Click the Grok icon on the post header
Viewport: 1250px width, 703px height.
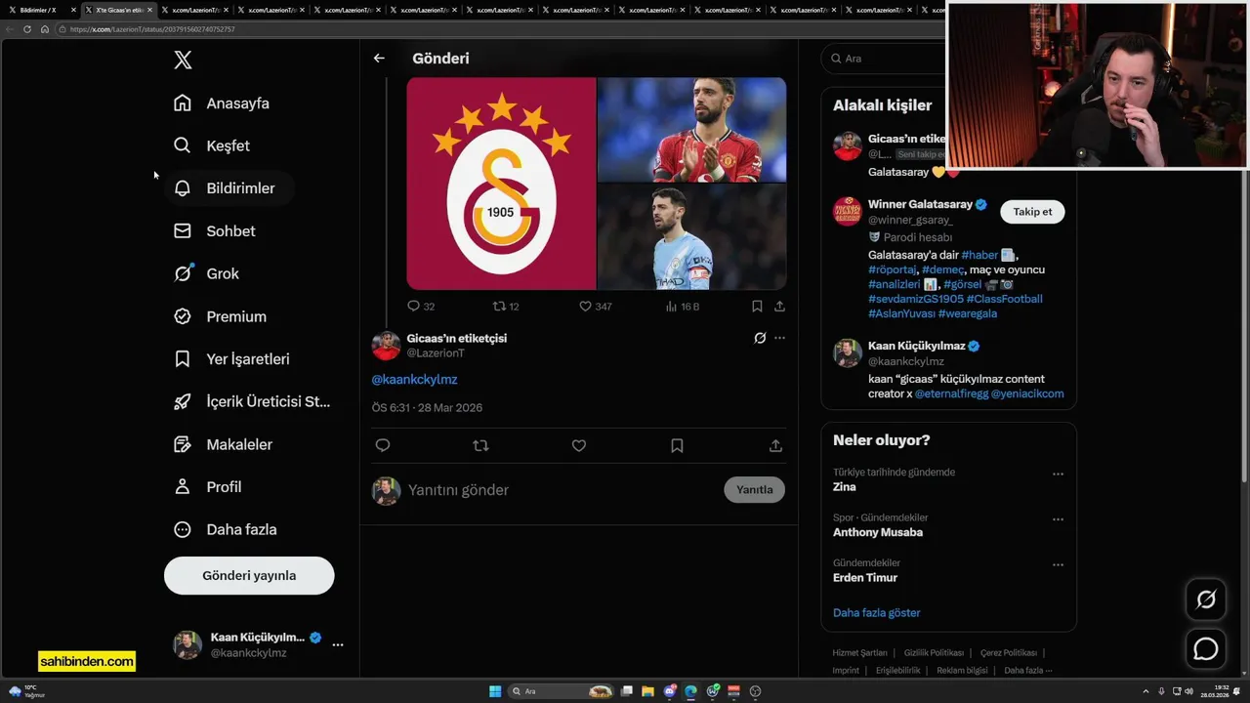click(x=760, y=338)
